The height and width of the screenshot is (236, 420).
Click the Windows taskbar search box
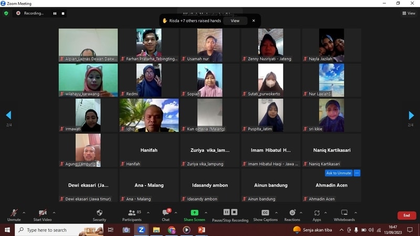59,230
